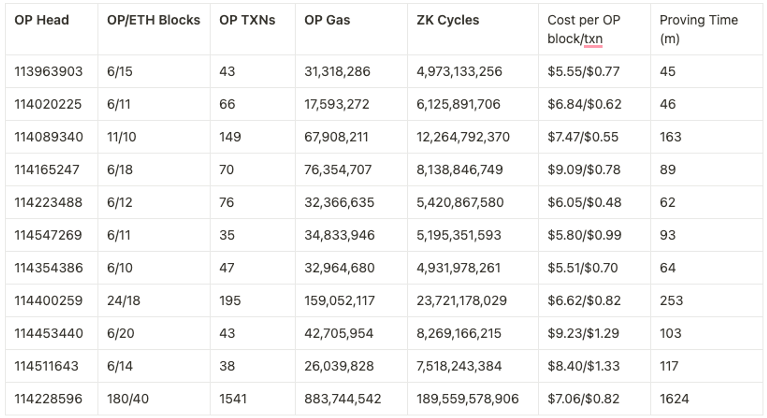Image resolution: width=767 pixels, height=418 pixels.
Task: Click the ZK Cycles value 7,518,243,384
Action: coord(459,366)
